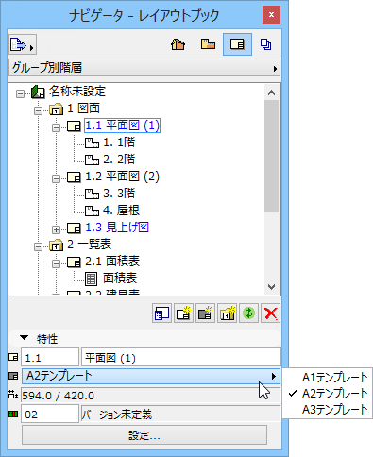This screenshot has width=373, height=457.
Task: Click the master layout icon beside A2テンプレート
Action: [13, 376]
